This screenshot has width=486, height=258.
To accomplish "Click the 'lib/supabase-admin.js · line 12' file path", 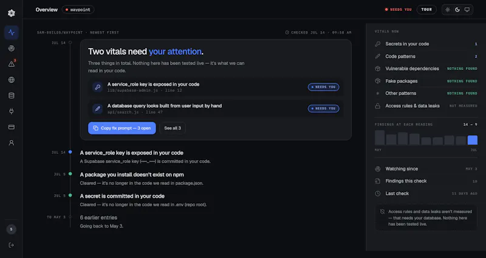I will coord(145,91).
